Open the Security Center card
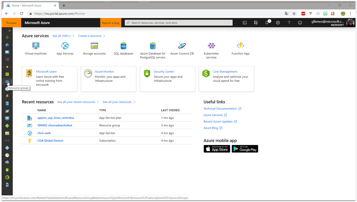 pyautogui.click(x=167, y=79)
